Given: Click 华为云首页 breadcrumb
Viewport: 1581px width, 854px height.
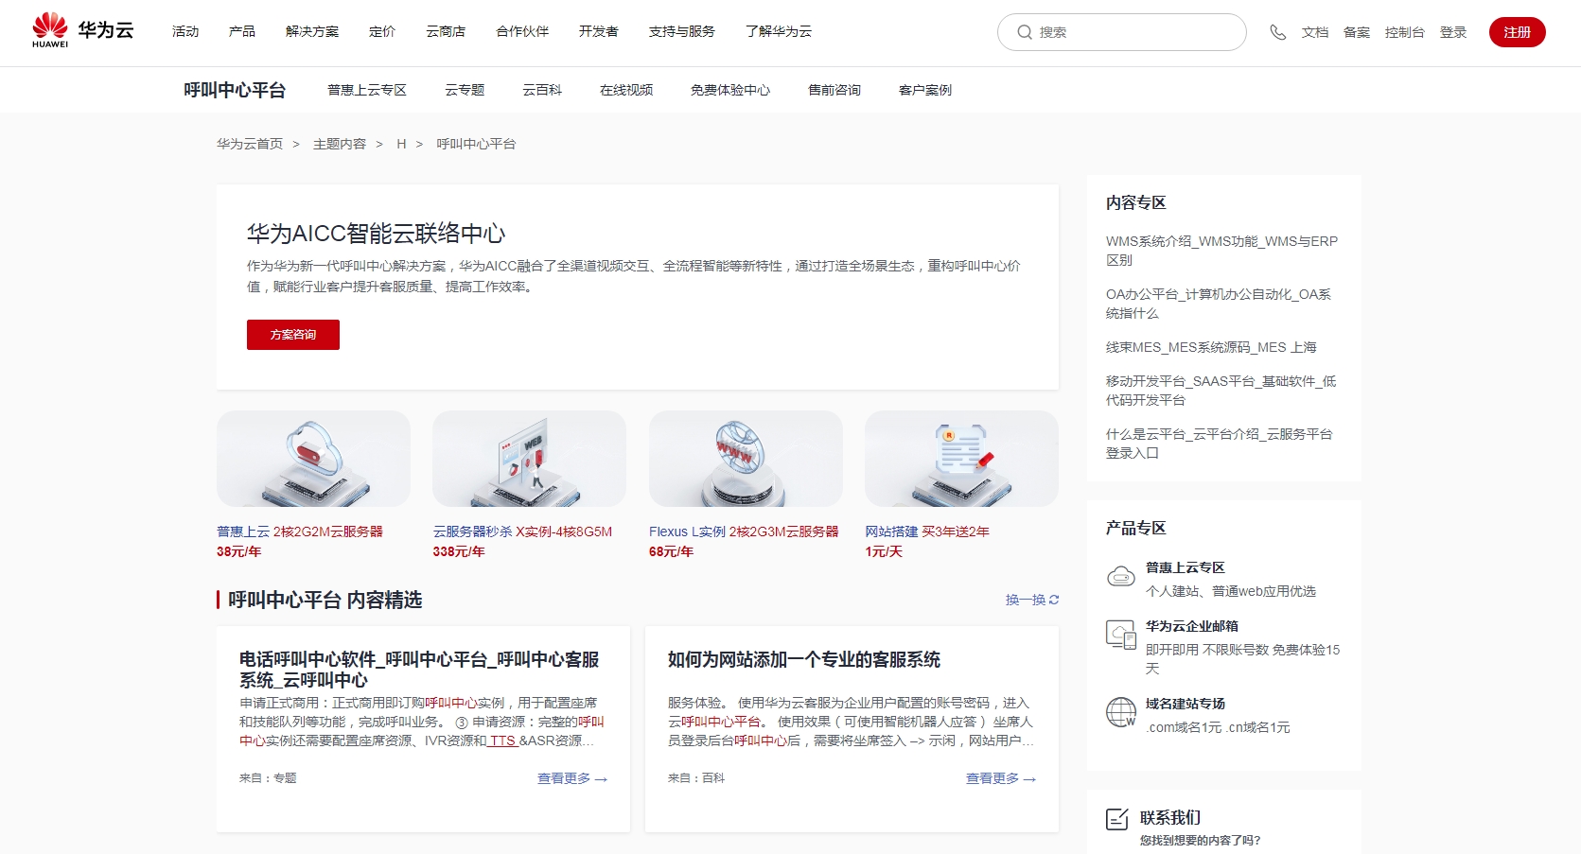Looking at the screenshot, I should [x=250, y=144].
